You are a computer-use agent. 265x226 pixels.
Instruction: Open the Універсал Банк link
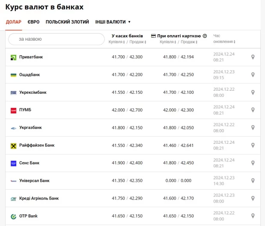34,181
